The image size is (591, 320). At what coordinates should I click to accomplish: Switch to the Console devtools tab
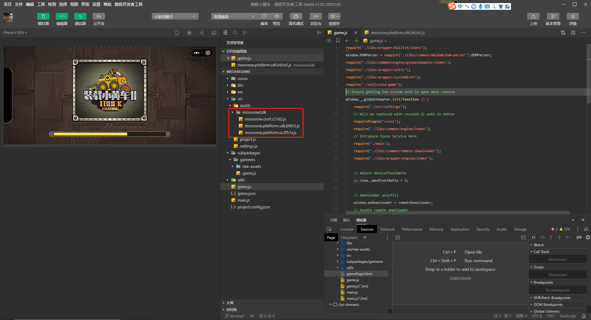(x=347, y=229)
